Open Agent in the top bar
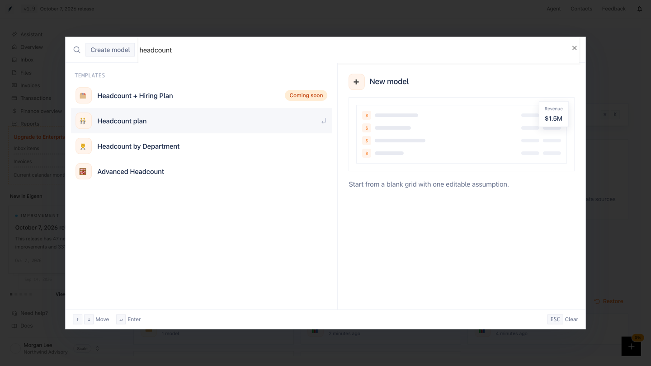The height and width of the screenshot is (366, 651). (x=553, y=9)
